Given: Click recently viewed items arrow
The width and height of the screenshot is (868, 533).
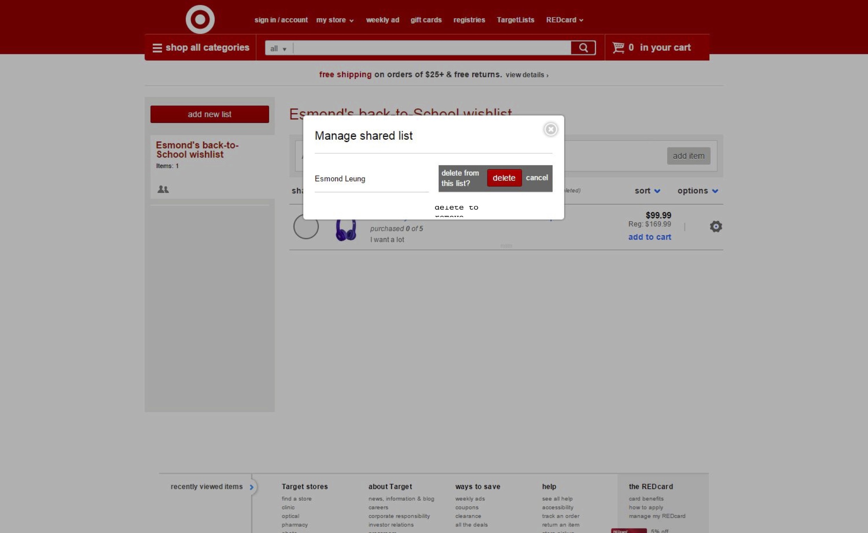Looking at the screenshot, I should [x=251, y=487].
